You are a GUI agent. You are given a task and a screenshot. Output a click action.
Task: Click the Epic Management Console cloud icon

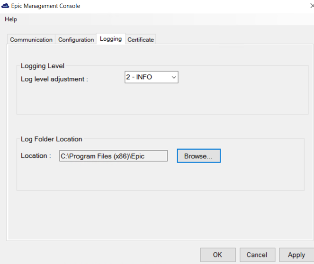[5, 6]
